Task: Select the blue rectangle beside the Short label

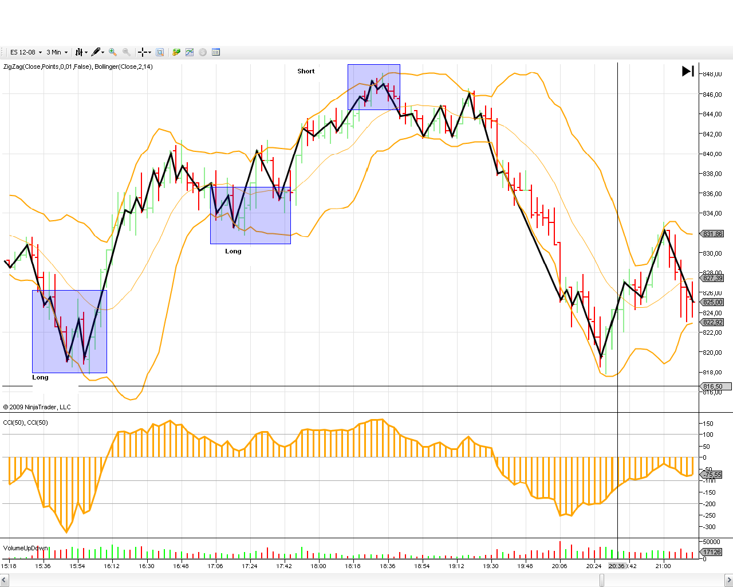Action: point(374,87)
